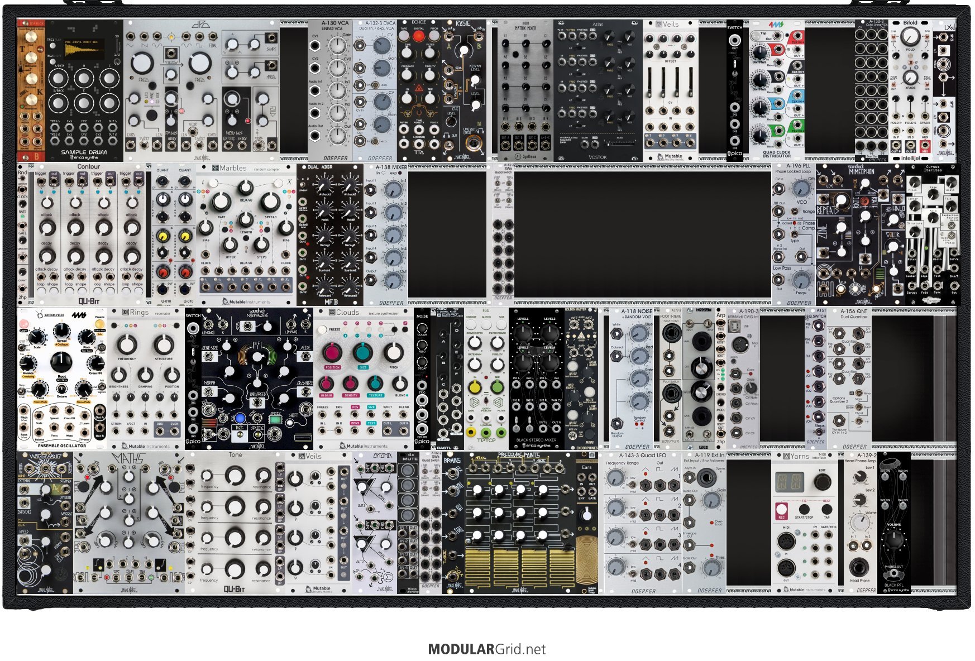Viewport: 975px width, 661px height.
Task: Click the IN GAIN knob on Clouds
Action: [x=326, y=384]
